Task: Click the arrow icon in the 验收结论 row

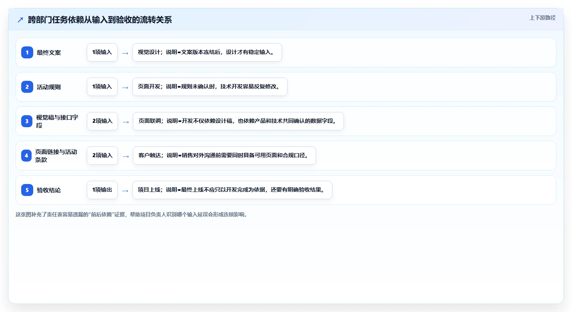Action: point(125,191)
